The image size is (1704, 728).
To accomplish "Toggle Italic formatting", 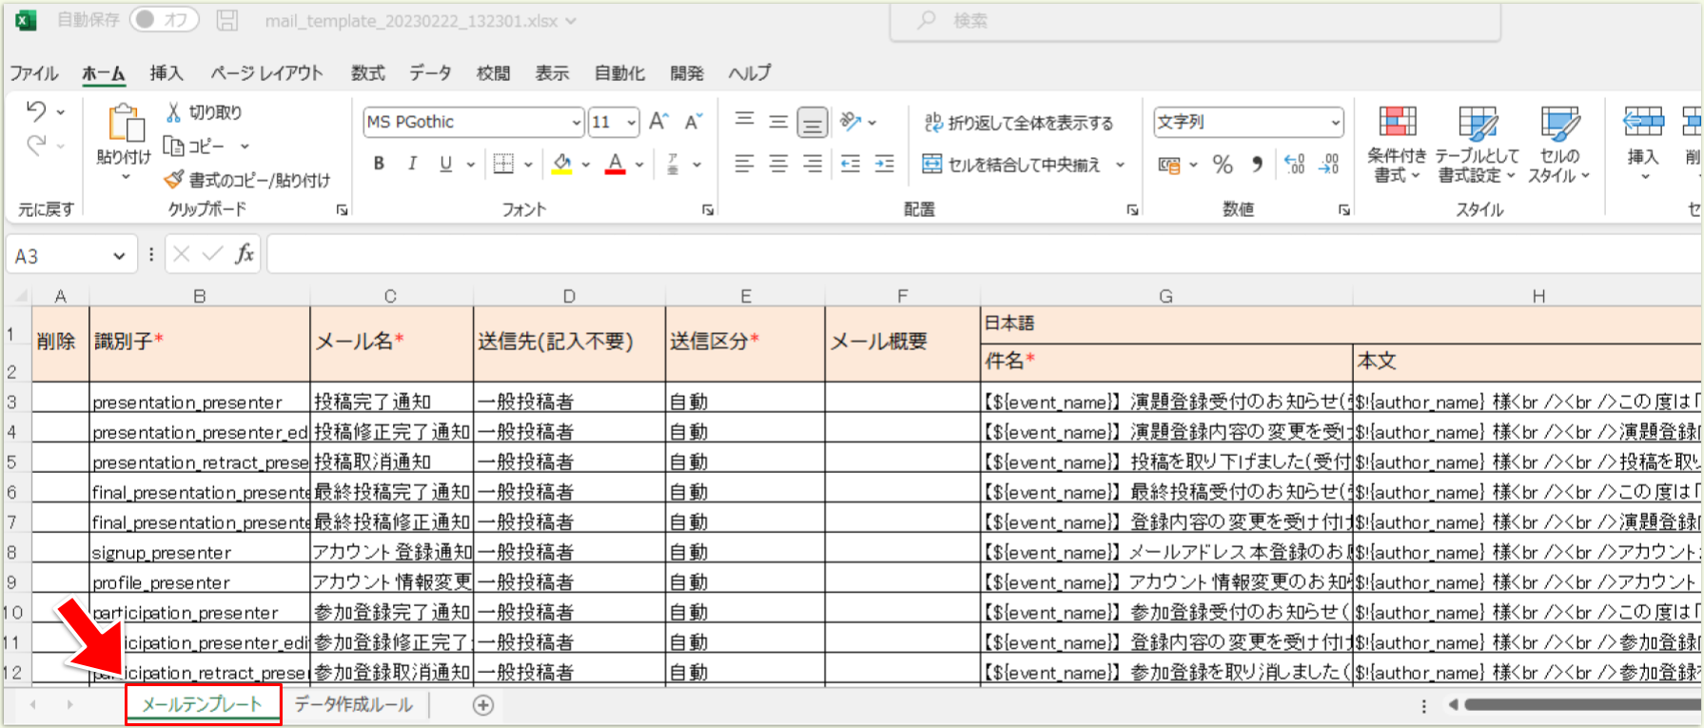I will pyautogui.click(x=412, y=164).
